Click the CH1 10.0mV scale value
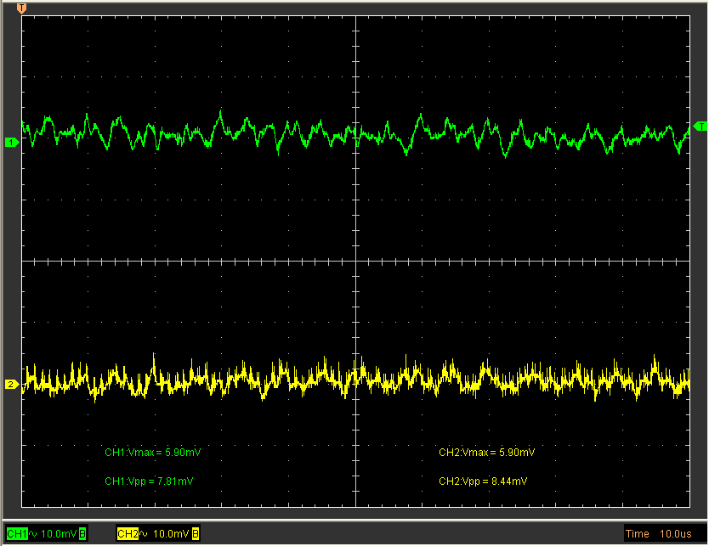709x546 pixels. 59,534
